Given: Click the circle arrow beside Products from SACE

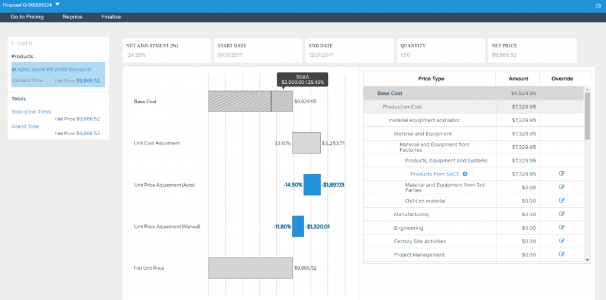Looking at the screenshot, I should pyautogui.click(x=465, y=174).
